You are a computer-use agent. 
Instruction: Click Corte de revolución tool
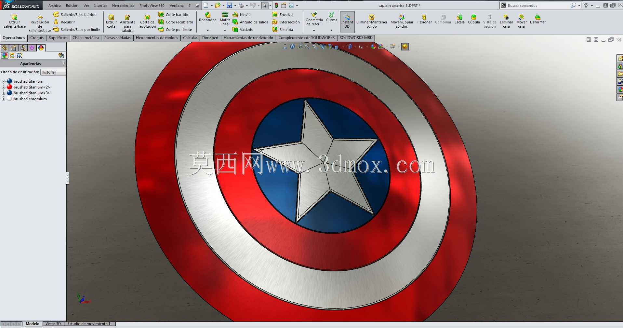(147, 21)
